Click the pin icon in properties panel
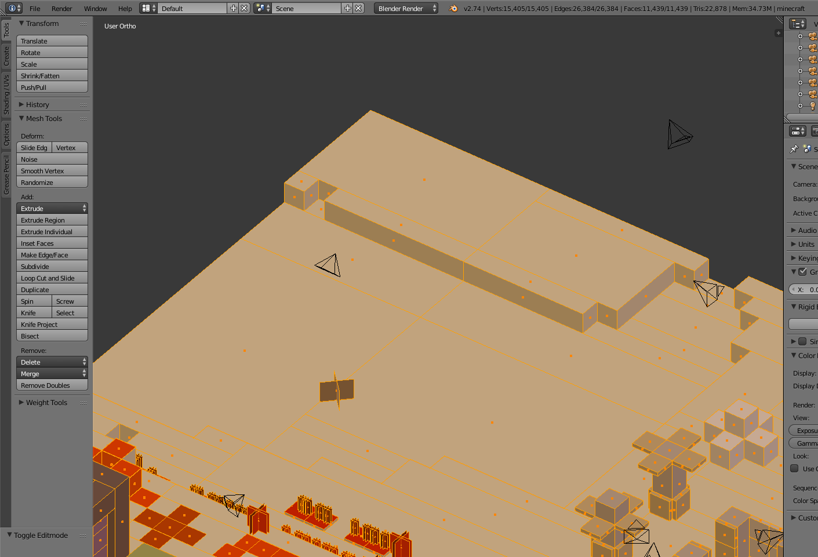This screenshot has width=818, height=557. click(x=794, y=149)
